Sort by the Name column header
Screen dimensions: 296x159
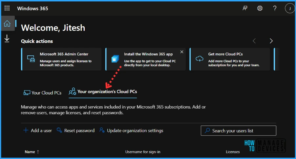(x=30, y=152)
